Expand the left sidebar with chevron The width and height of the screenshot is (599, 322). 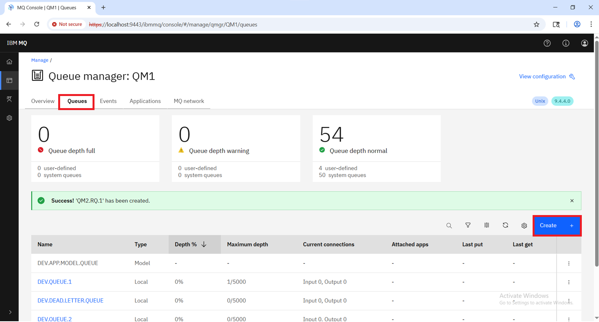pyautogui.click(x=10, y=312)
